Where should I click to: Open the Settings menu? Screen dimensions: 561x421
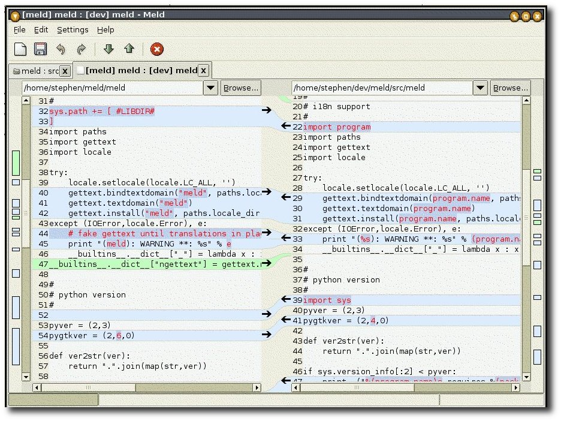[73, 30]
